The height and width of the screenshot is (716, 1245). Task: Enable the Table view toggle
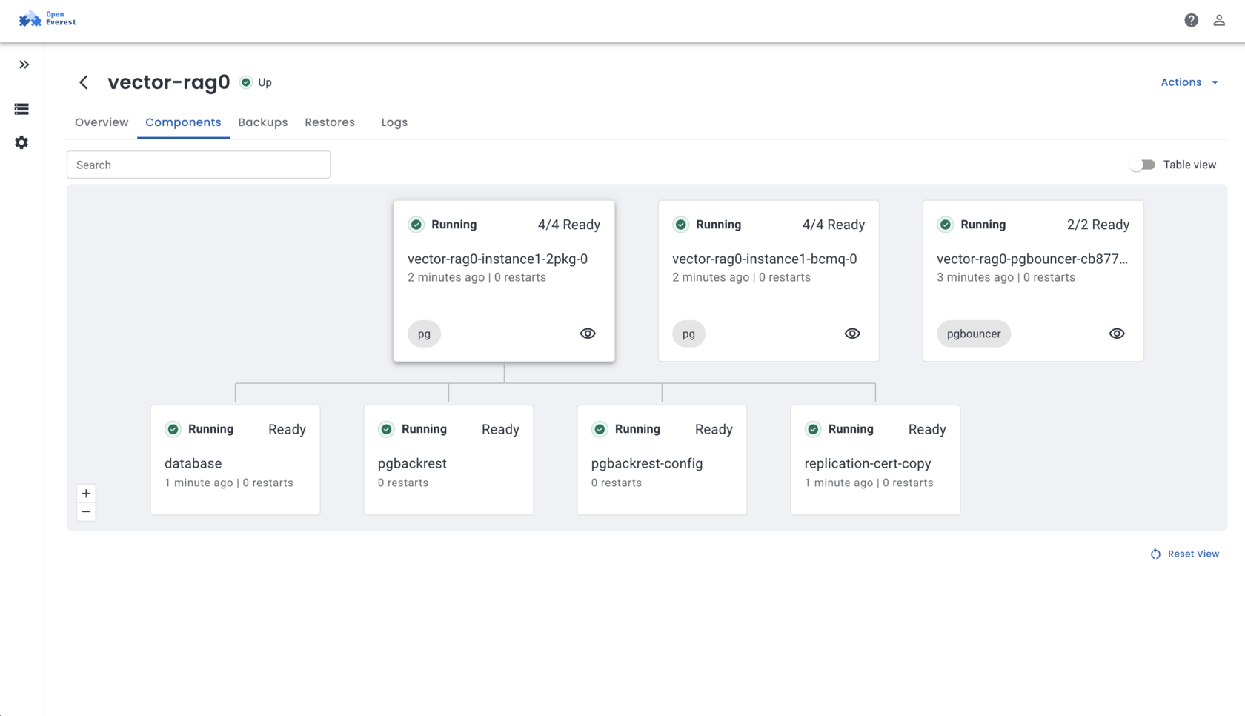click(1142, 164)
